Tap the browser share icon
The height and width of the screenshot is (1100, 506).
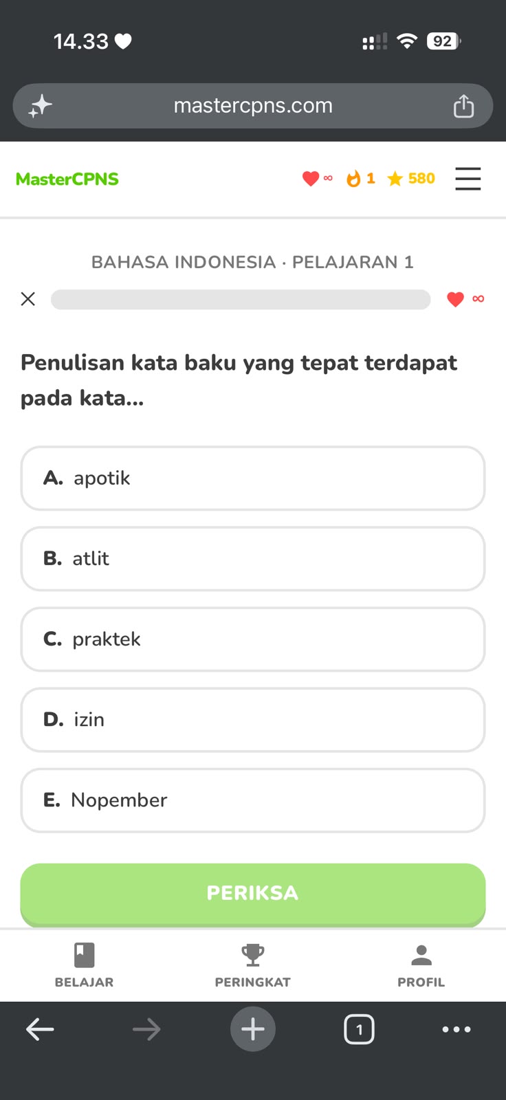463,106
